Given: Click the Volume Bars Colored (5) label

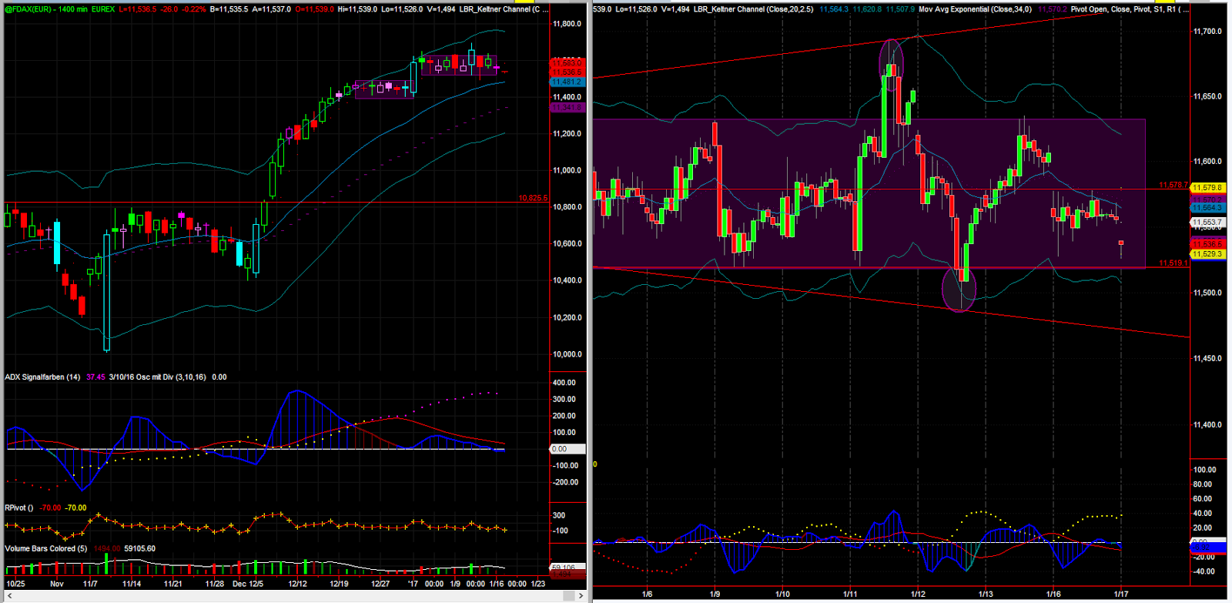Looking at the screenshot, I should 46,549.
